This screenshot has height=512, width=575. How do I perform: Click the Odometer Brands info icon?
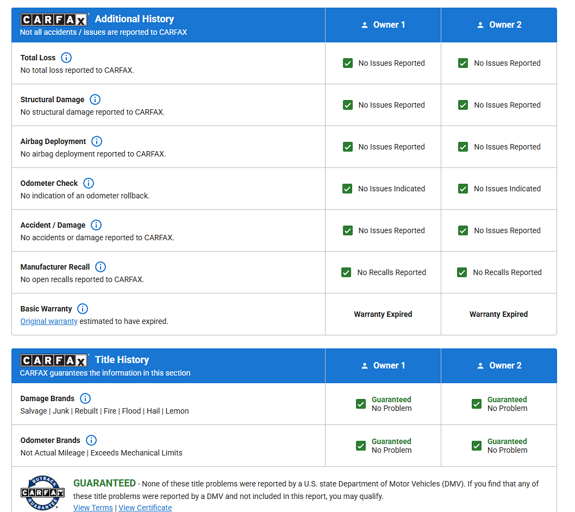click(x=91, y=440)
